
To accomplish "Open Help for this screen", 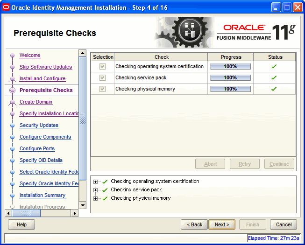I will pyautogui.click(x=21, y=224).
